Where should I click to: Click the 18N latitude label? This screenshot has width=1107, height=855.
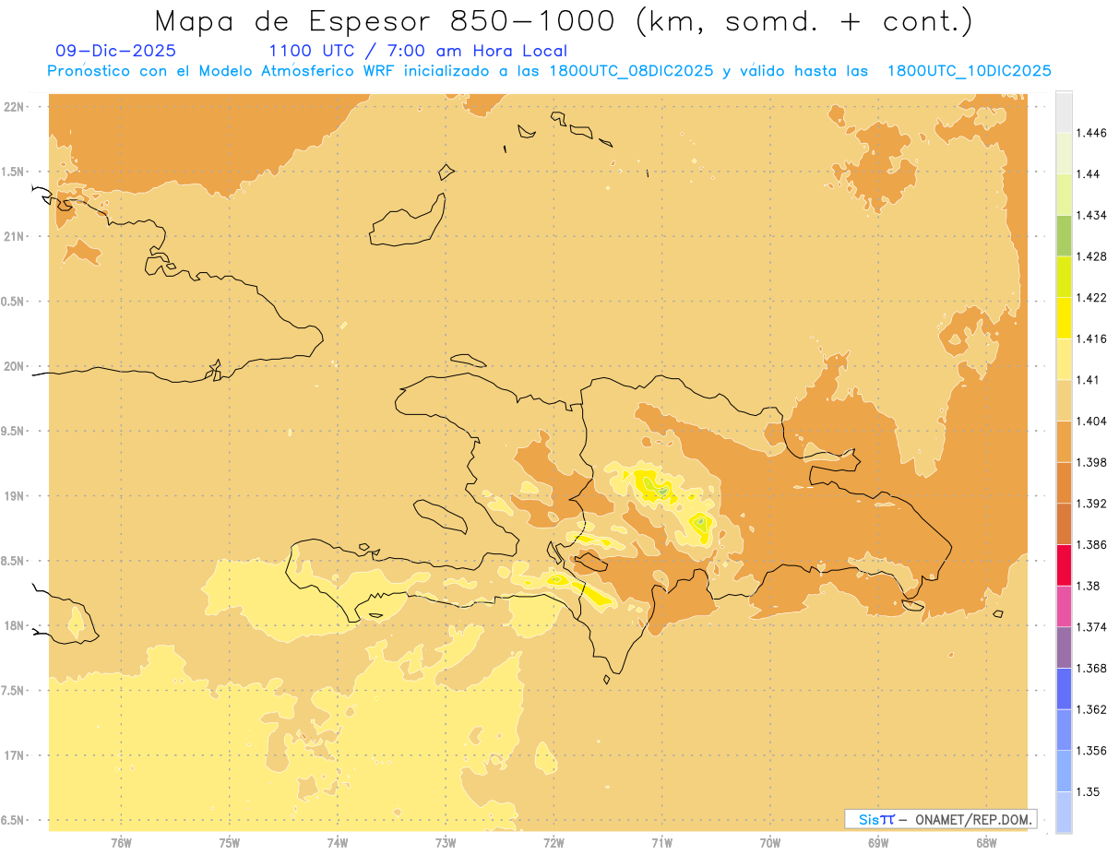[x=15, y=625]
